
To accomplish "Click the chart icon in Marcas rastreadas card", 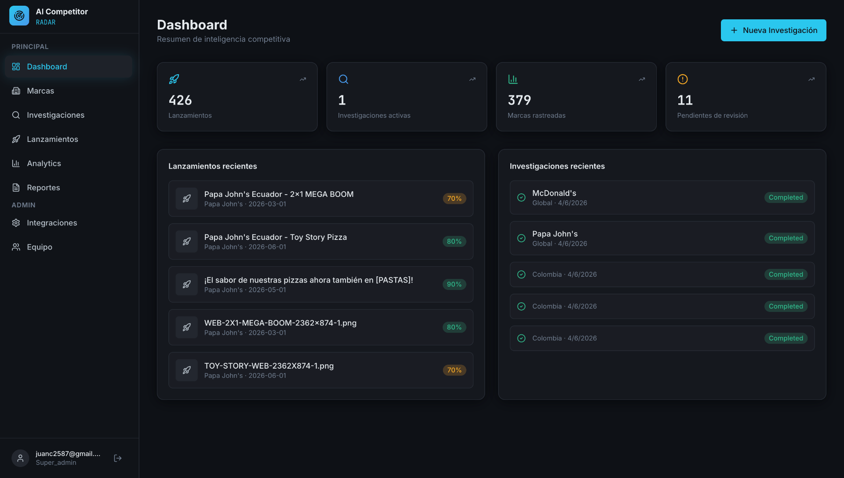I will click(513, 79).
